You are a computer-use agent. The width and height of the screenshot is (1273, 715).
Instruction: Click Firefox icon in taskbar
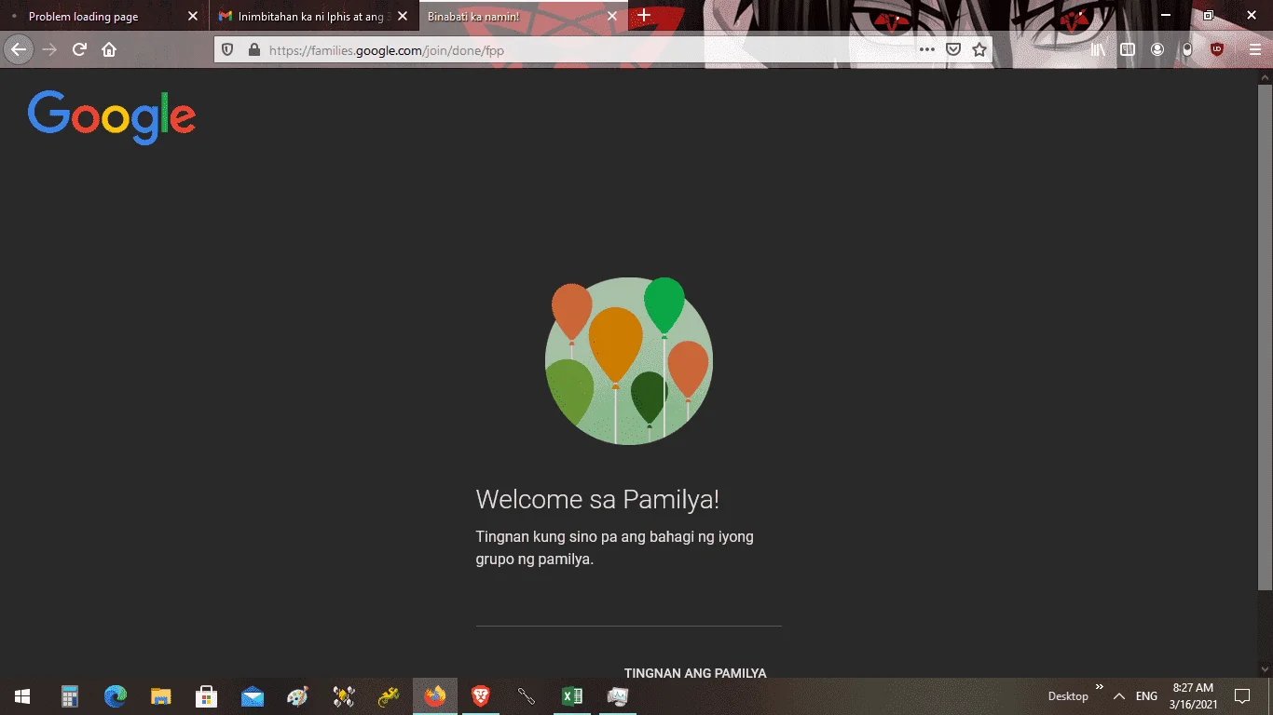coord(435,696)
